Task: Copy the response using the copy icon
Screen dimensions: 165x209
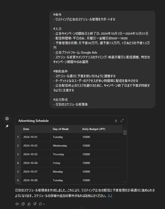Action: click(23, 204)
